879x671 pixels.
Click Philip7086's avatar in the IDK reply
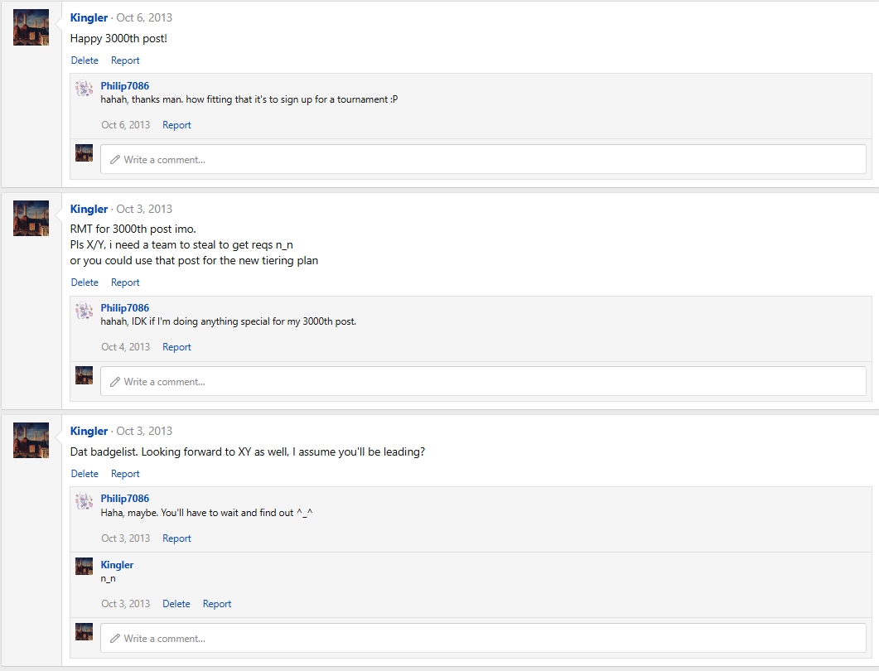tap(84, 311)
